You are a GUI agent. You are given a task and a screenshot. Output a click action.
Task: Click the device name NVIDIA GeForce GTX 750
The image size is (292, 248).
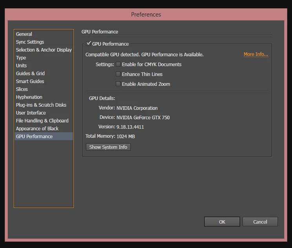coord(143,117)
